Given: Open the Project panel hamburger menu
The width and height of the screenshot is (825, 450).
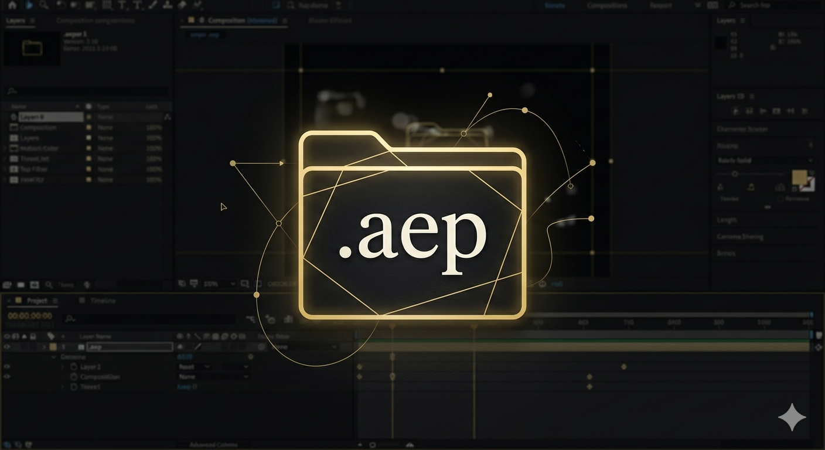Looking at the screenshot, I should pyautogui.click(x=55, y=301).
